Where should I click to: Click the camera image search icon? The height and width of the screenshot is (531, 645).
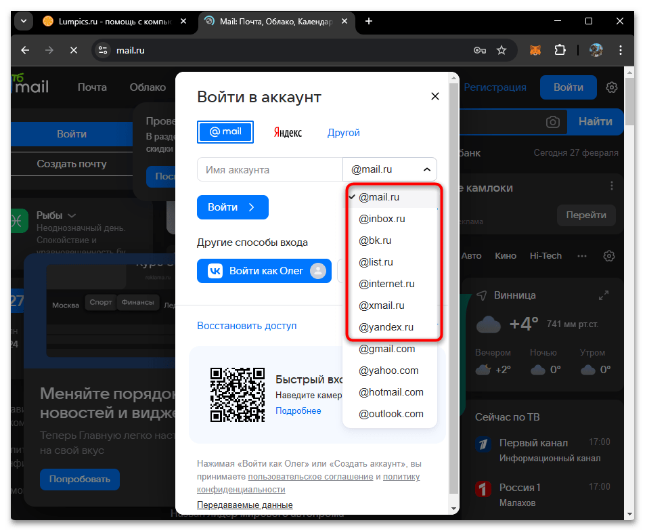coord(552,122)
